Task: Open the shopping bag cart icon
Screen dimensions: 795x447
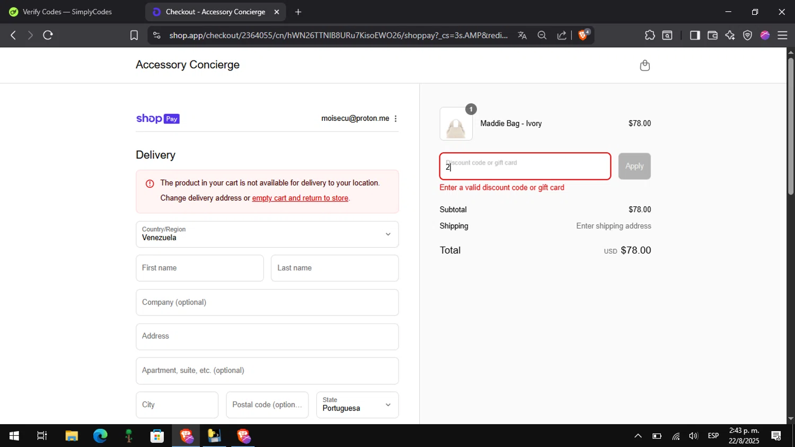Action: pos(645,65)
